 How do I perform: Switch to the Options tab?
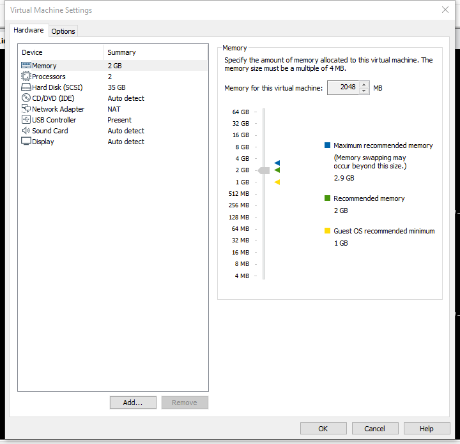pyautogui.click(x=63, y=31)
